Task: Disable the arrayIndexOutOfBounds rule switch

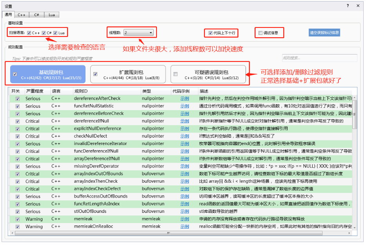Action: (17, 174)
